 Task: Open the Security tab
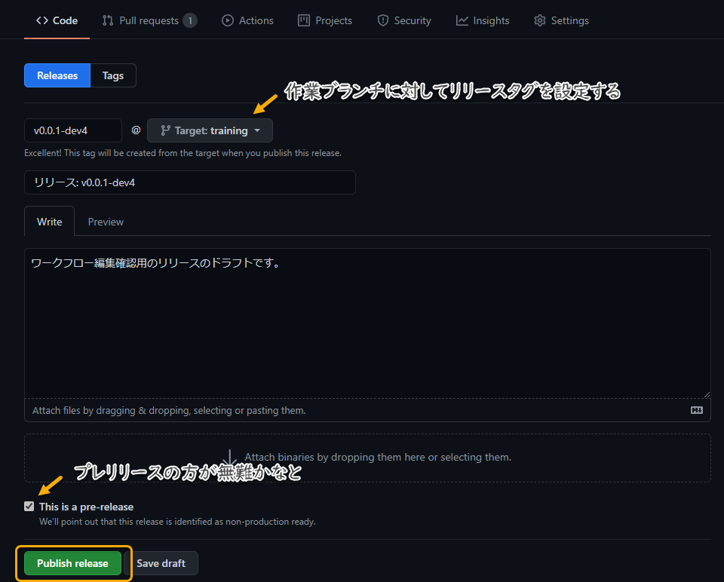tap(404, 20)
